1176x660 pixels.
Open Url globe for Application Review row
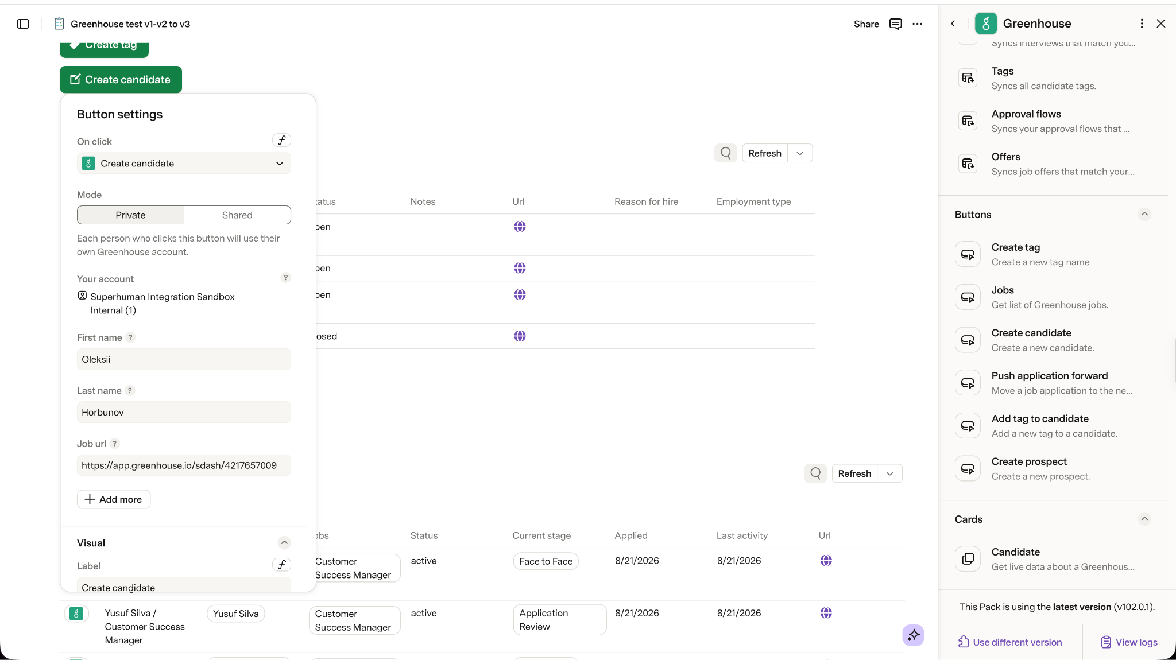click(826, 613)
